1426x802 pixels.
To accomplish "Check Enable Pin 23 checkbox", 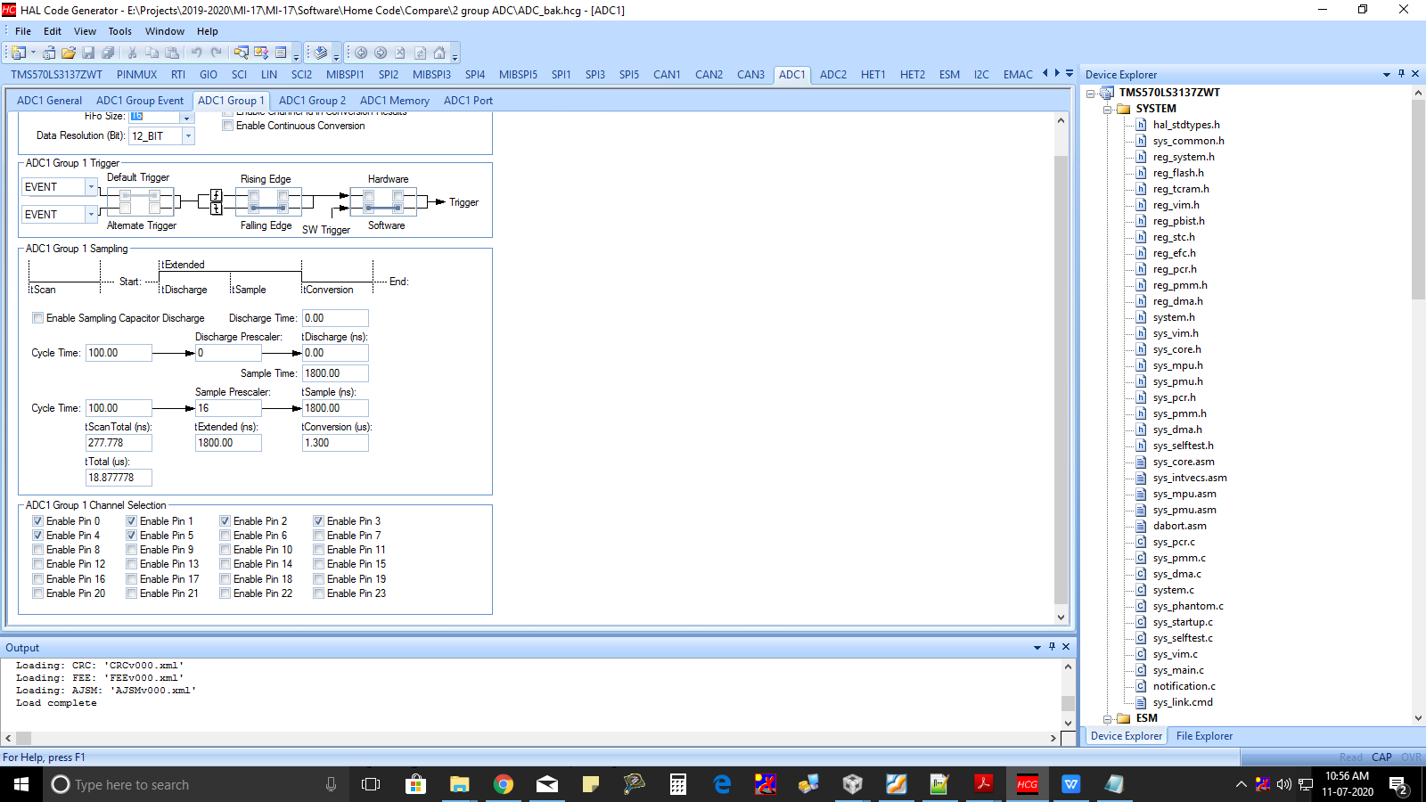I will click(318, 593).
